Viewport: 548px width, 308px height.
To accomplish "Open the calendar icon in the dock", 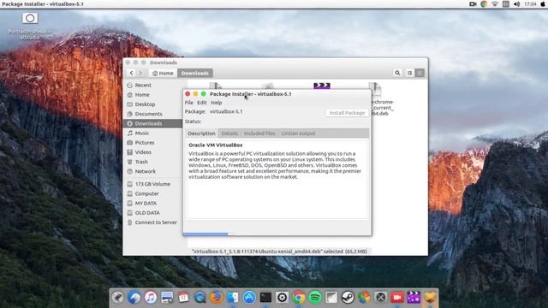I will (183, 298).
